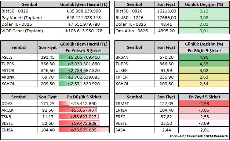
Task: Select the Forinvest / Takasbank / GCM Research footer
Action: pos(199,136)
